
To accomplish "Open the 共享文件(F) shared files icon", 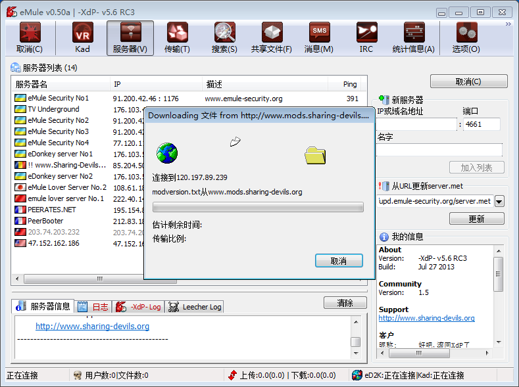I will click(272, 32).
